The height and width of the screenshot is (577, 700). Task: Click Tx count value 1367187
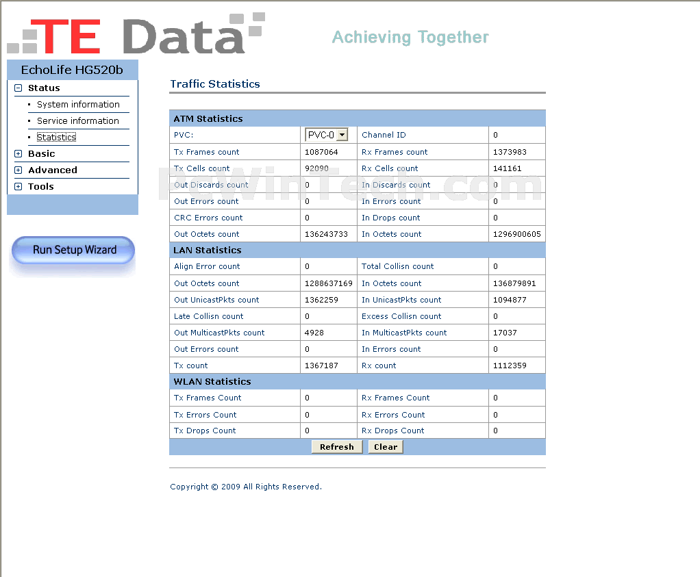click(x=321, y=366)
